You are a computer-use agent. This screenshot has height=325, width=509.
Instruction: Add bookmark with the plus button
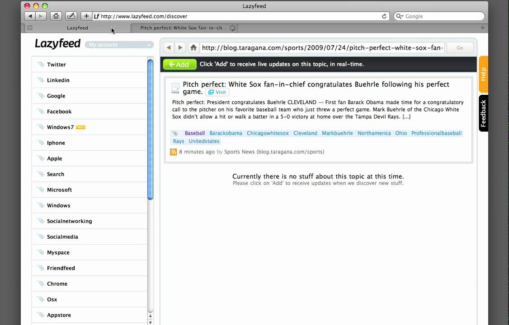pyautogui.click(x=86, y=16)
